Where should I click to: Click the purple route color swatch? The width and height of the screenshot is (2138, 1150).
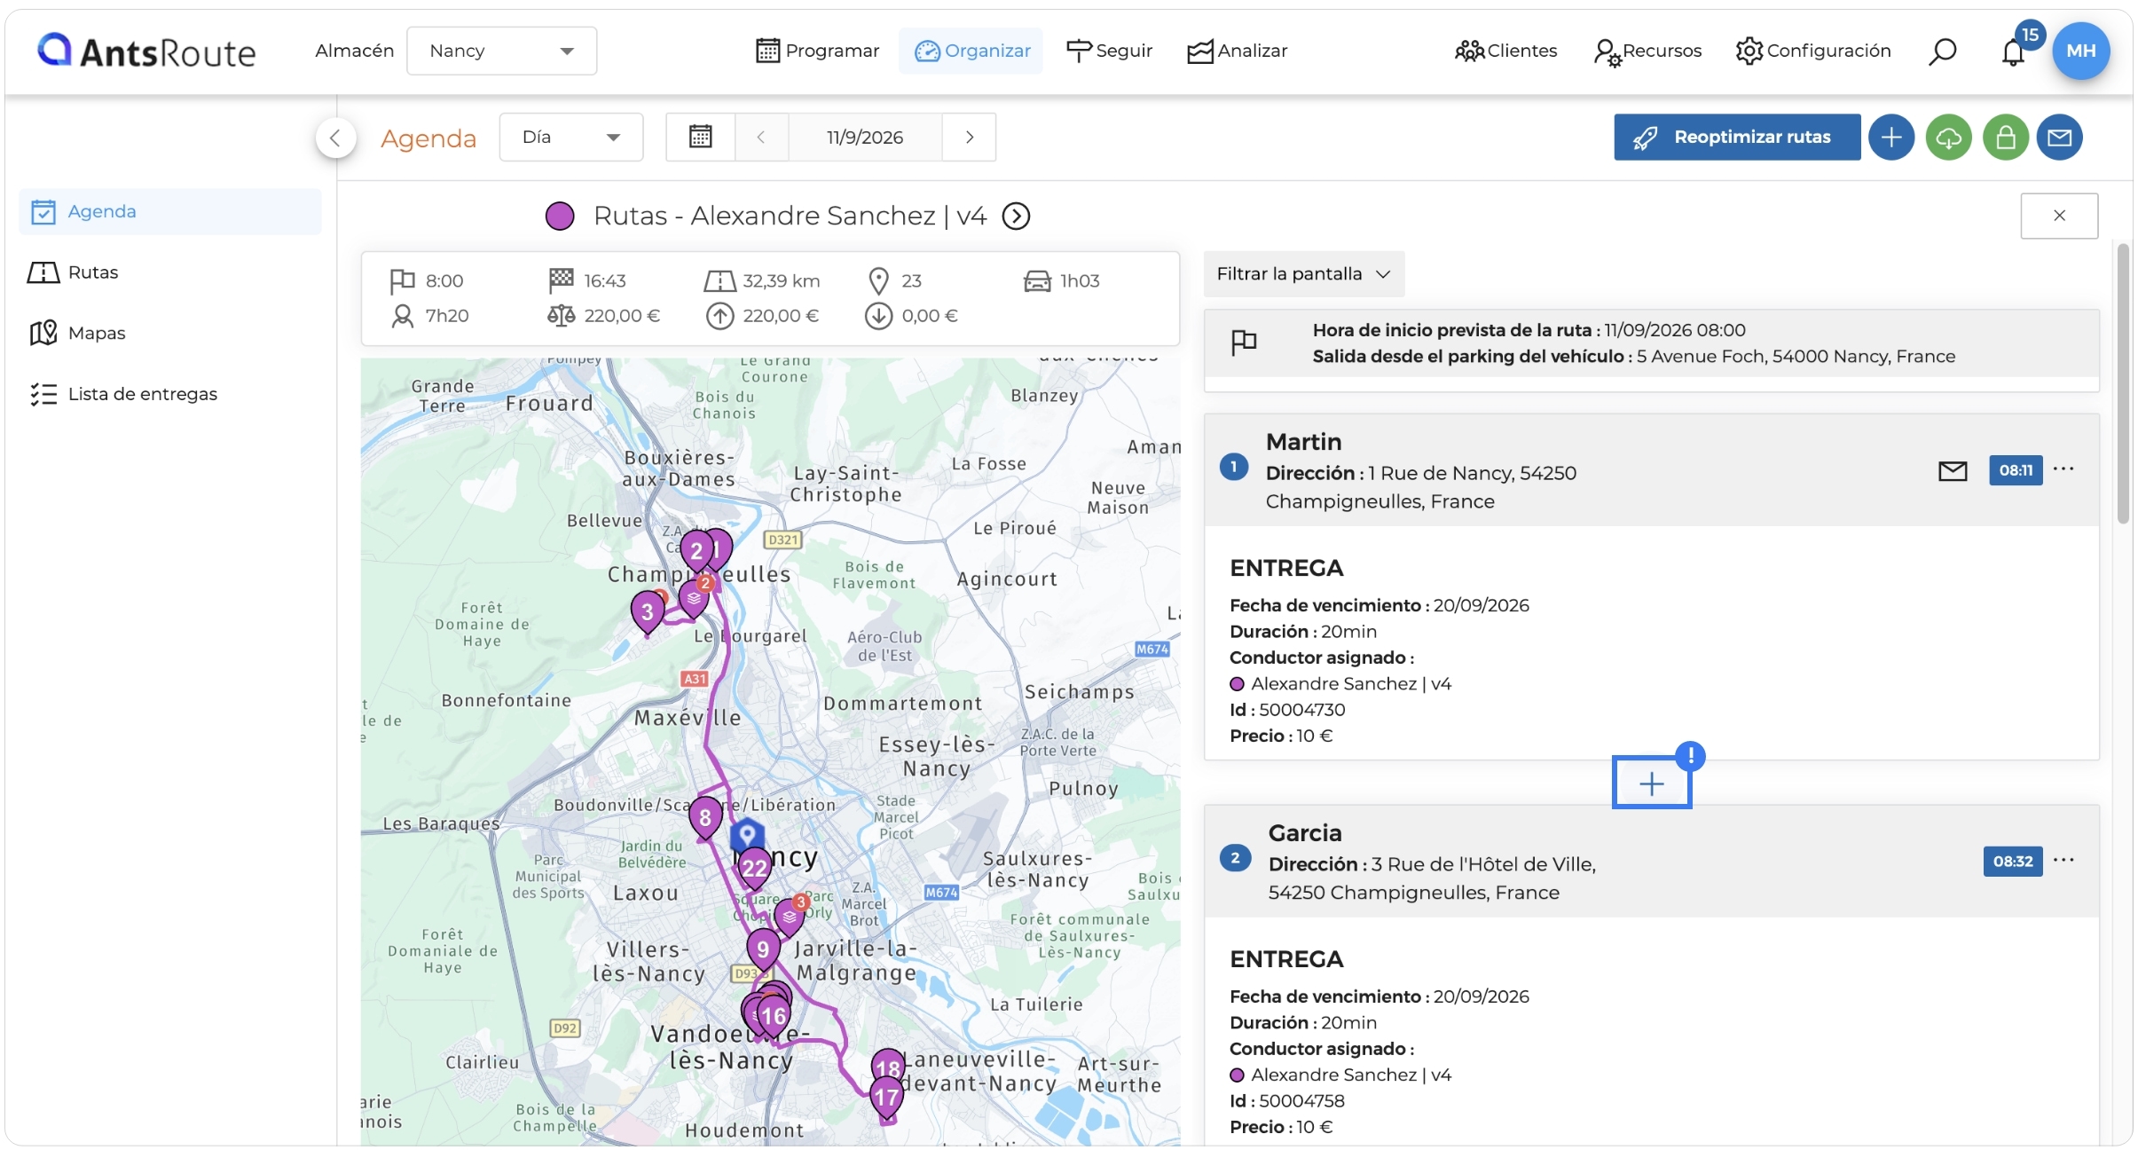tap(559, 216)
